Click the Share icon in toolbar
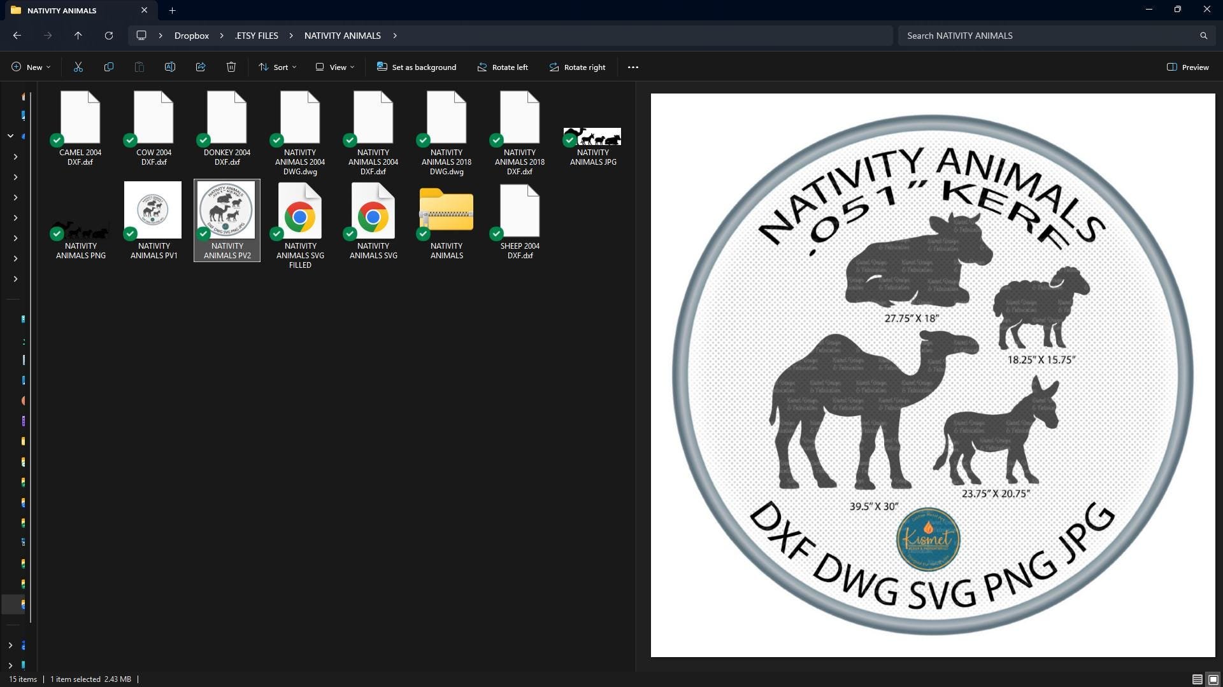This screenshot has width=1223, height=687. [201, 67]
